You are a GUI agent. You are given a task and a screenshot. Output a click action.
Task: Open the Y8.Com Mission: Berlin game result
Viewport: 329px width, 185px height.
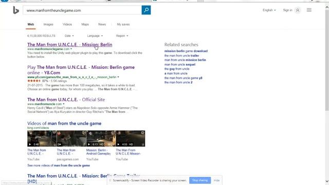tap(81, 70)
